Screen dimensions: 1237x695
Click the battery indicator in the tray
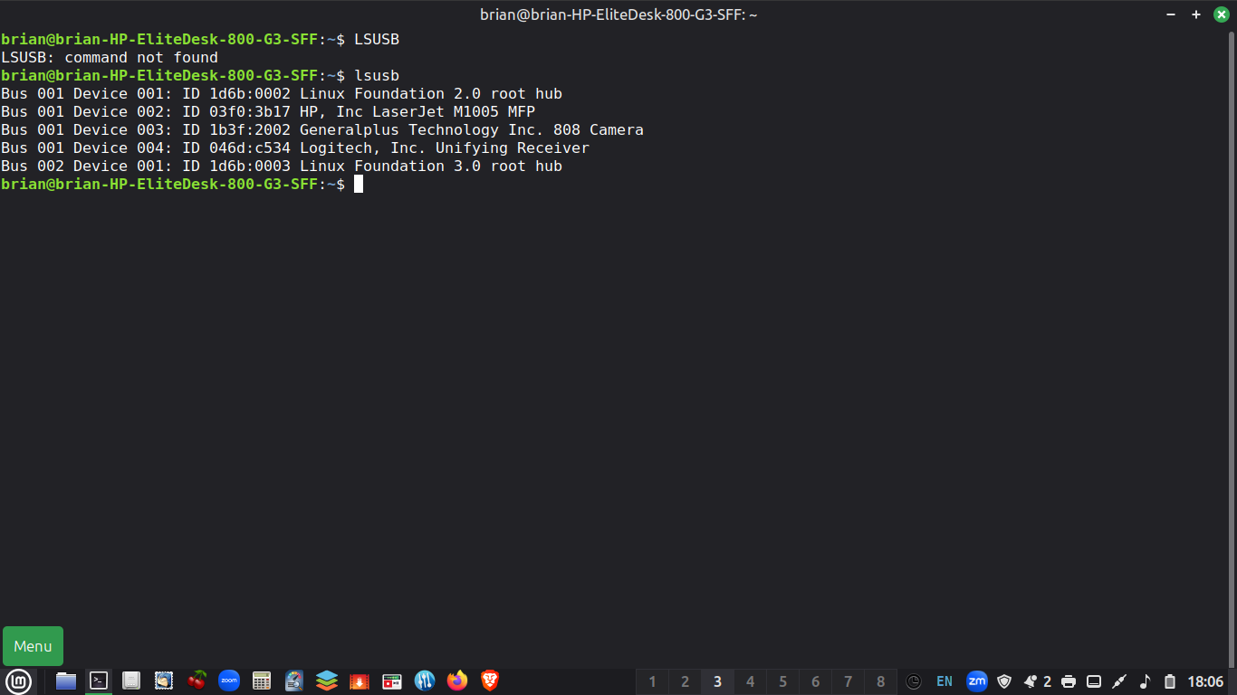click(1170, 681)
